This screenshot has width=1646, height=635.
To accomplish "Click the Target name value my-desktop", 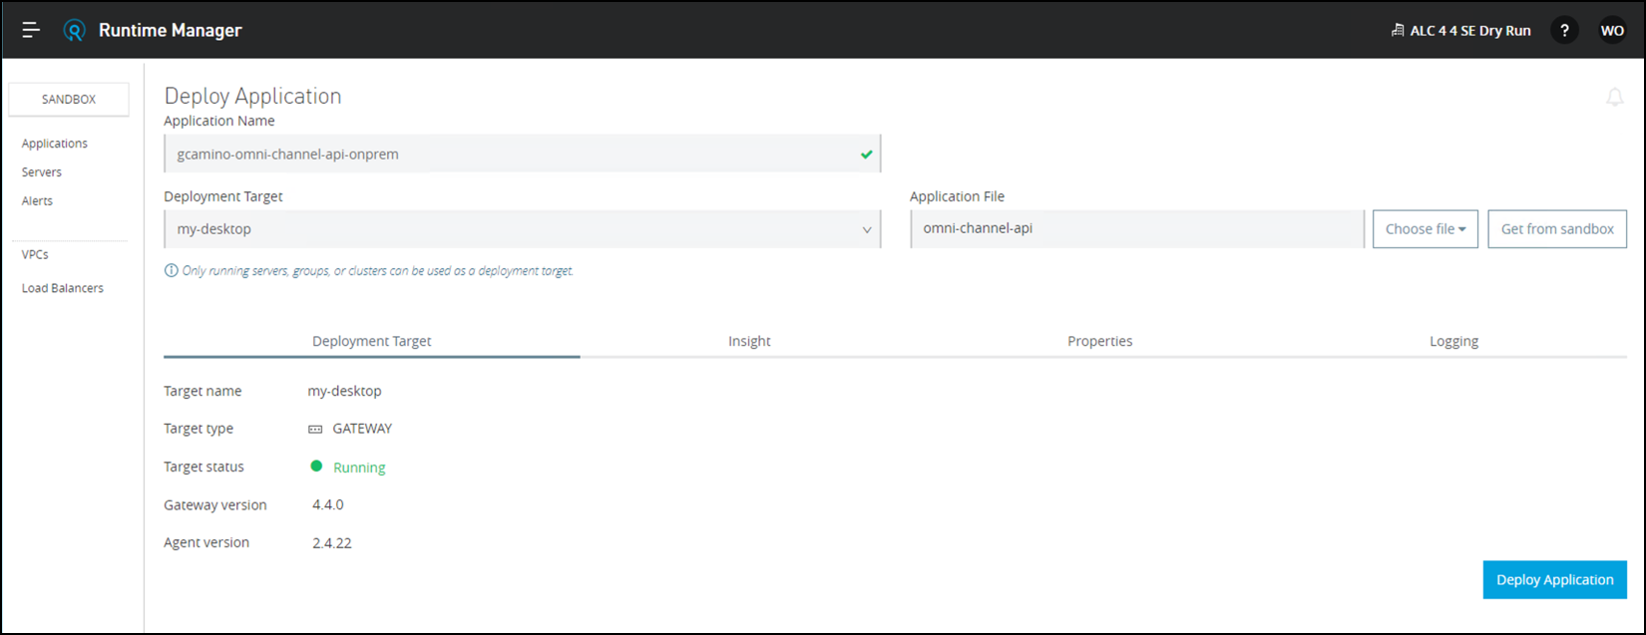I will tap(344, 392).
